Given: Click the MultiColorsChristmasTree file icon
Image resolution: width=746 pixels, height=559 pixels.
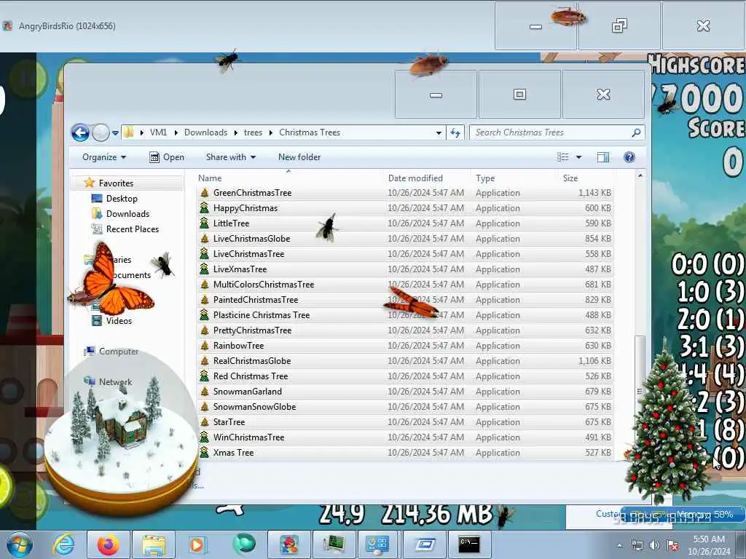Looking at the screenshot, I should pyautogui.click(x=205, y=285).
